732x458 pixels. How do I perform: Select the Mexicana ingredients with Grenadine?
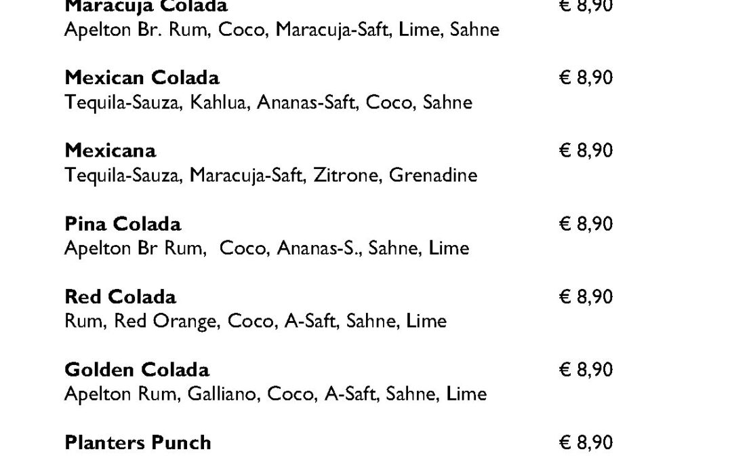(x=271, y=176)
